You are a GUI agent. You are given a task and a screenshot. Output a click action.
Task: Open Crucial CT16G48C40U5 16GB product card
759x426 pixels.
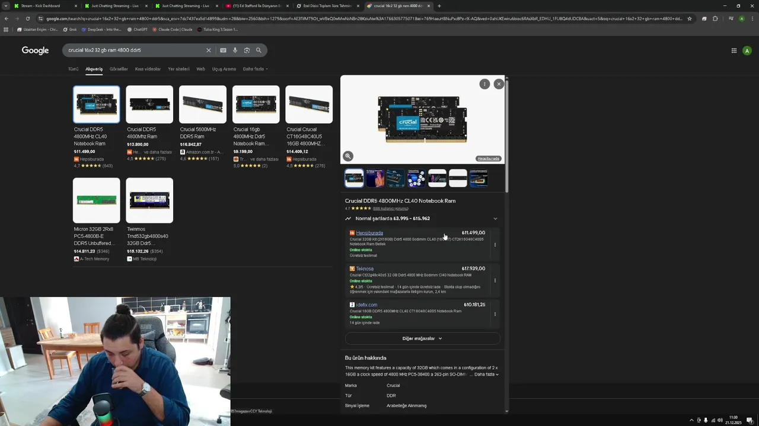[x=309, y=127]
